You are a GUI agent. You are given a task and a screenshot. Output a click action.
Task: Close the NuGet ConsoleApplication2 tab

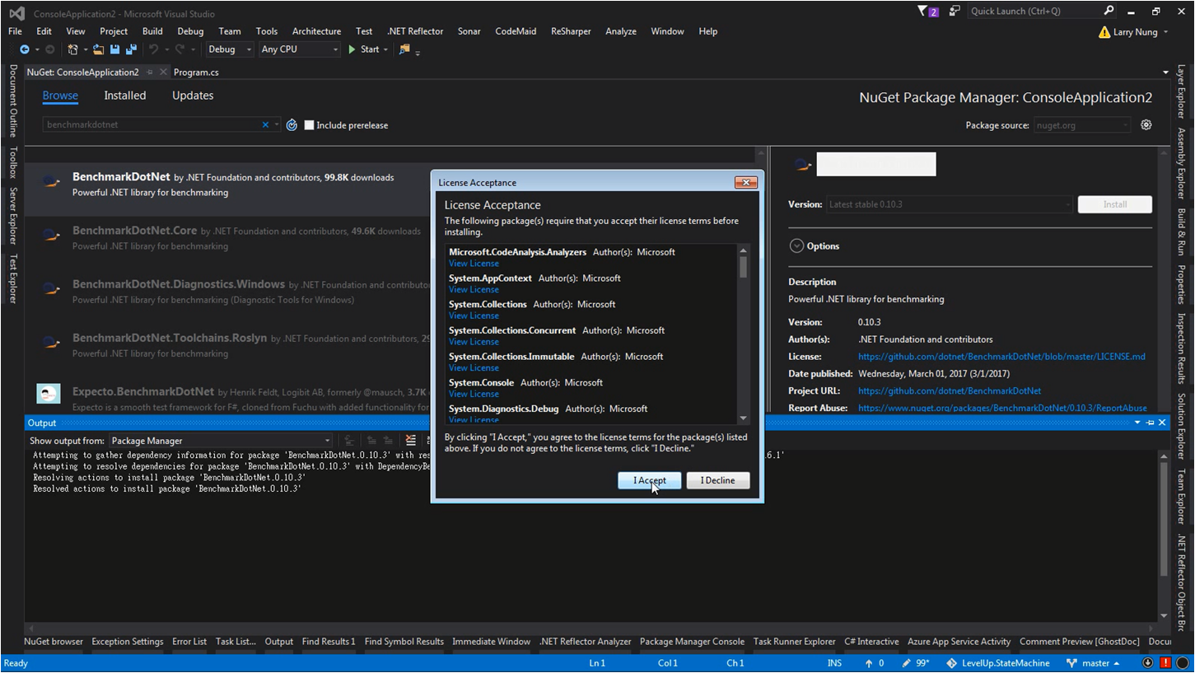click(x=163, y=72)
